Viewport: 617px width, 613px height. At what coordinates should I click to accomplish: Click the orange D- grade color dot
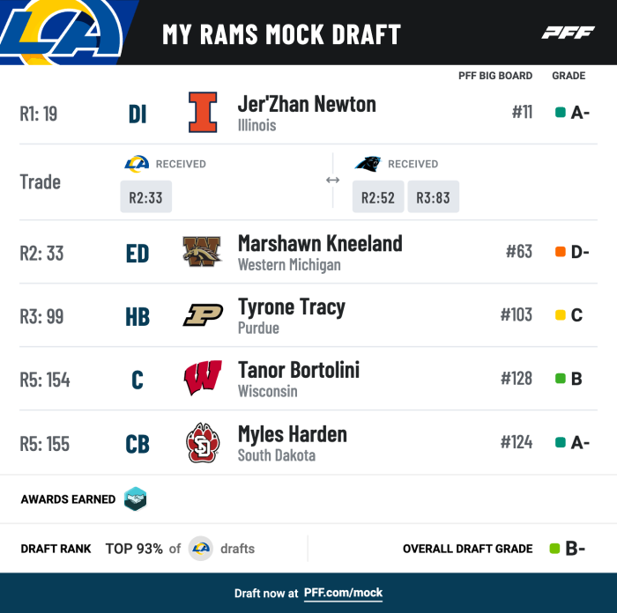click(560, 253)
